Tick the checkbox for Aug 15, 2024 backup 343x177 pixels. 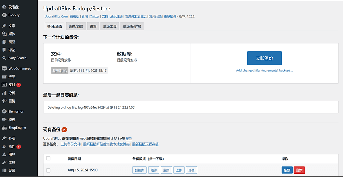click(49, 170)
